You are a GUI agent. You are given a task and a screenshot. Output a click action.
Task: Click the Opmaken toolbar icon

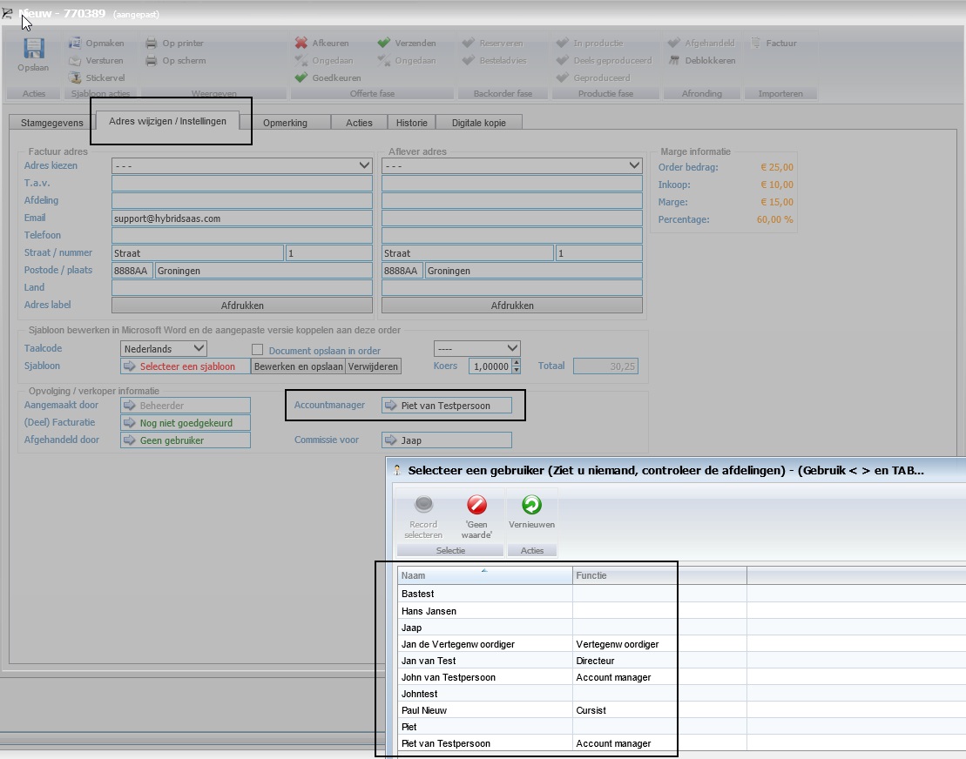(75, 44)
